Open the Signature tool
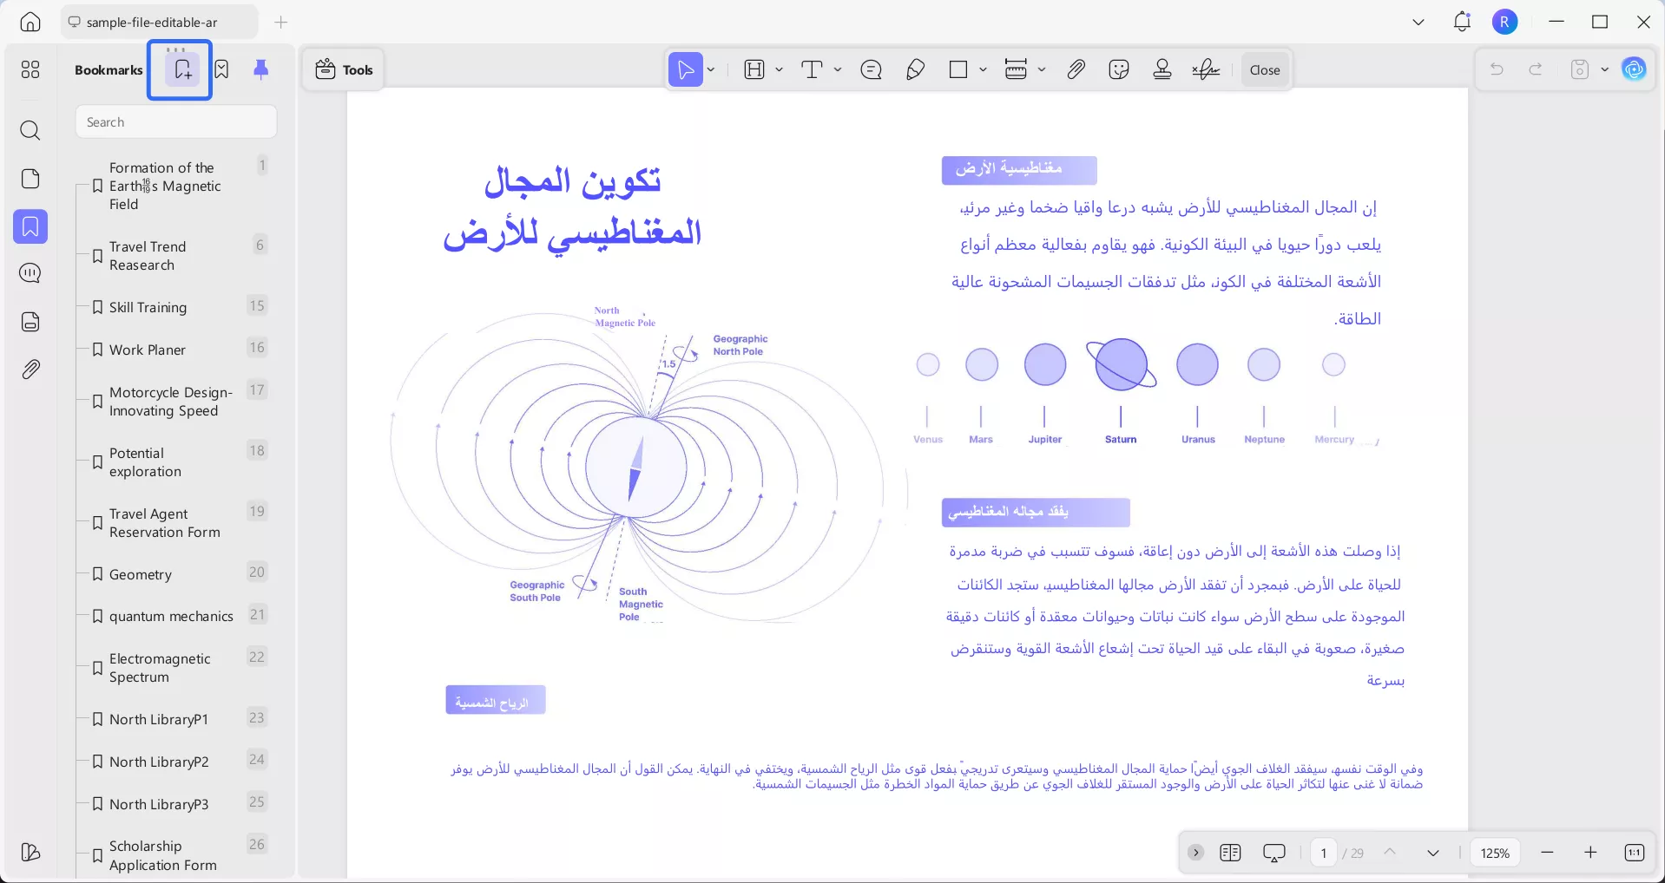Viewport: 1665px width, 883px height. pyautogui.click(x=1206, y=69)
